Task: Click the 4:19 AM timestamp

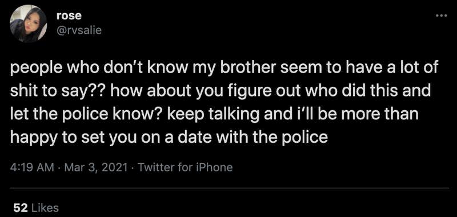Action: pos(32,167)
